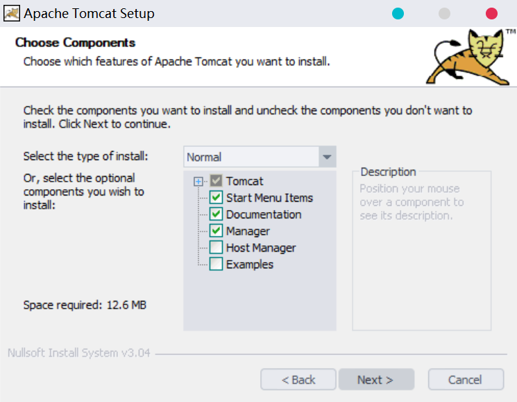Uncheck the Documentation component
Screen dimensions: 517x402
click(216, 214)
